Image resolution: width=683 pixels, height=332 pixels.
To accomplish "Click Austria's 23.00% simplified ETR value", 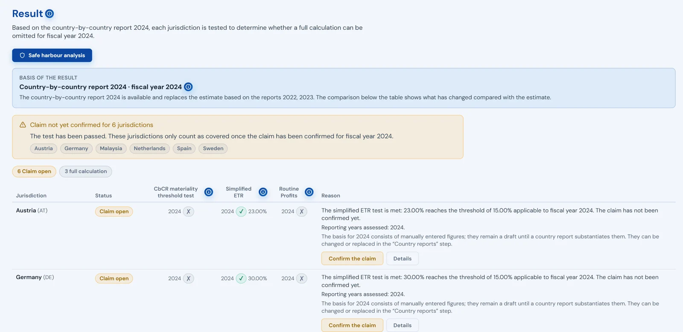I will point(257,211).
